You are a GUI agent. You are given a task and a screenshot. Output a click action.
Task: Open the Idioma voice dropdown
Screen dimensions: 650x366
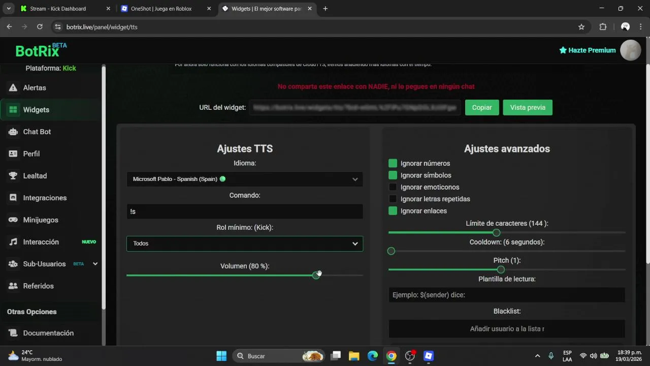[245, 179]
